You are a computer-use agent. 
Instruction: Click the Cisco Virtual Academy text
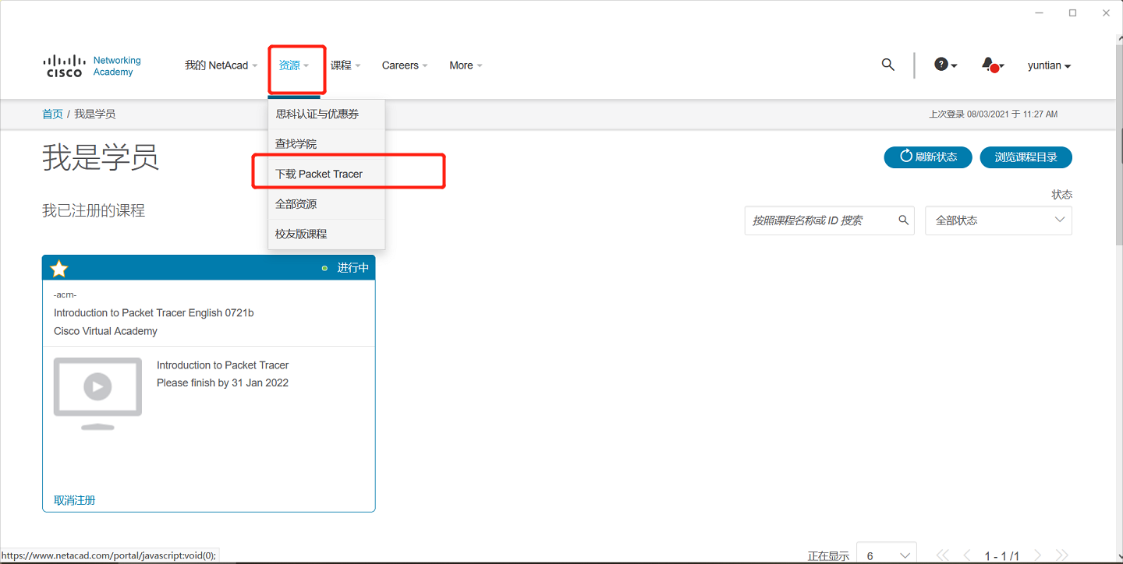105,331
